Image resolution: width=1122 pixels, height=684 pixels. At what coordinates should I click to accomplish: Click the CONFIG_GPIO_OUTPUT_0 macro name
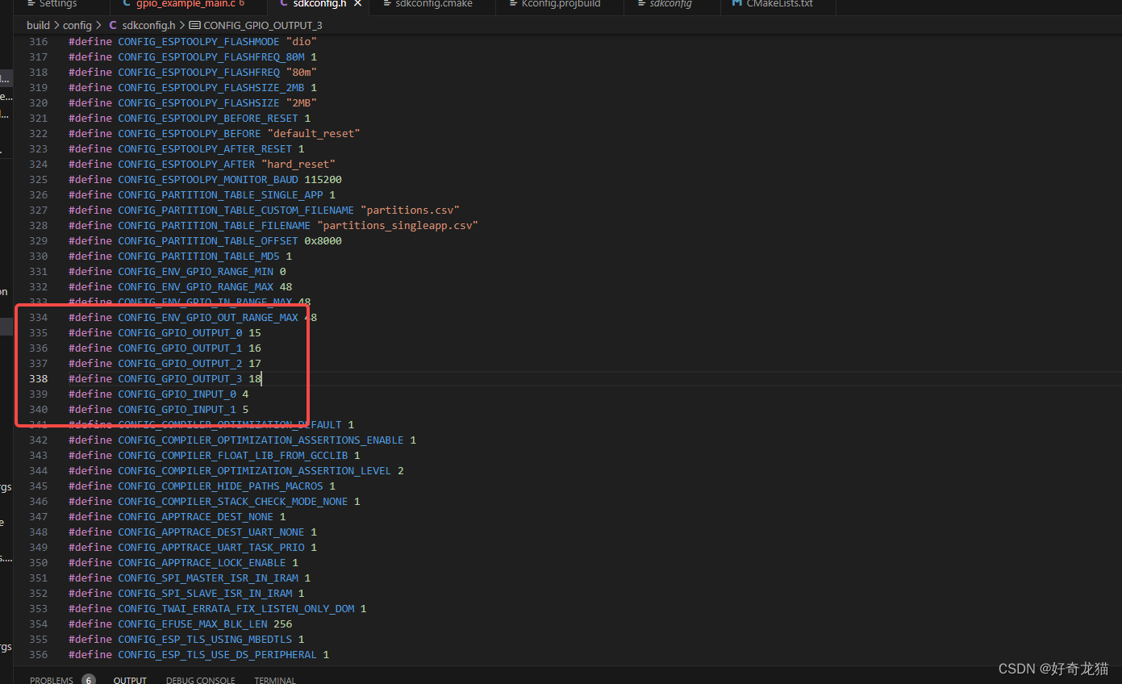(180, 332)
